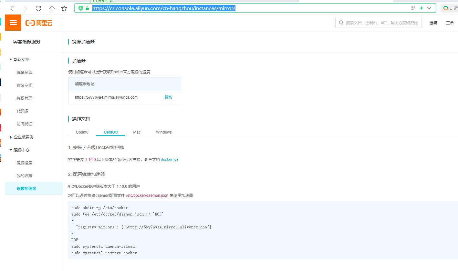Image resolution: width=458 pixels, height=271 pixels.
Task: Open the docker-ce documentation link
Action: (169, 160)
